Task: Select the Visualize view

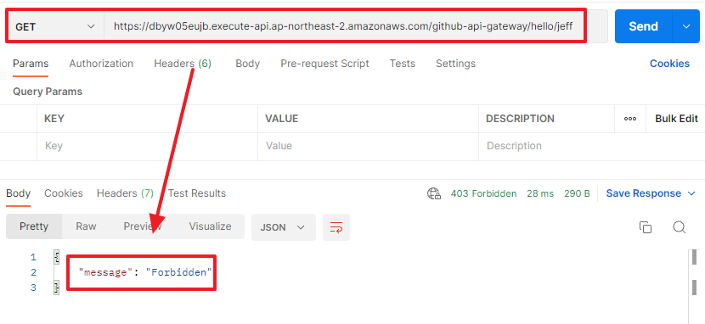Action: coord(210,226)
